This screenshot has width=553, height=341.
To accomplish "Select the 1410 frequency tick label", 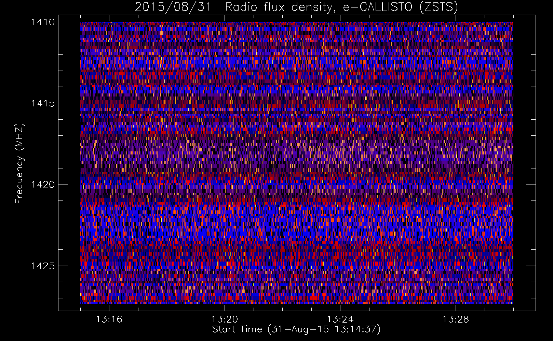I will click(x=43, y=22).
